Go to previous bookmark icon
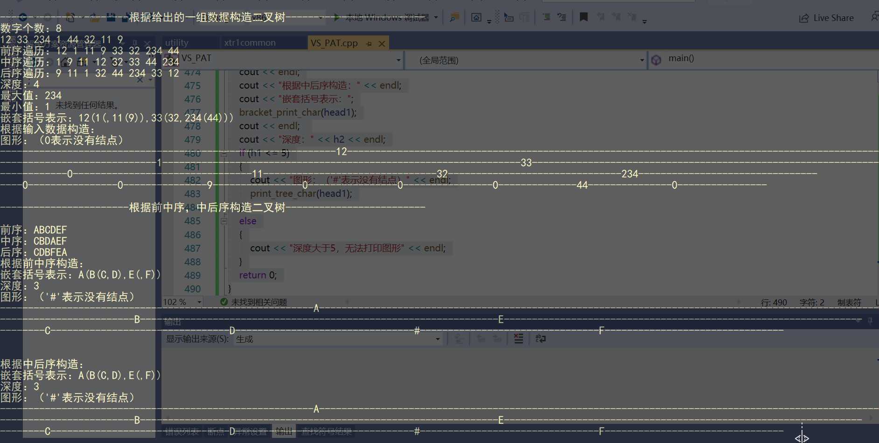Viewport: 879px width, 443px height. coord(601,17)
